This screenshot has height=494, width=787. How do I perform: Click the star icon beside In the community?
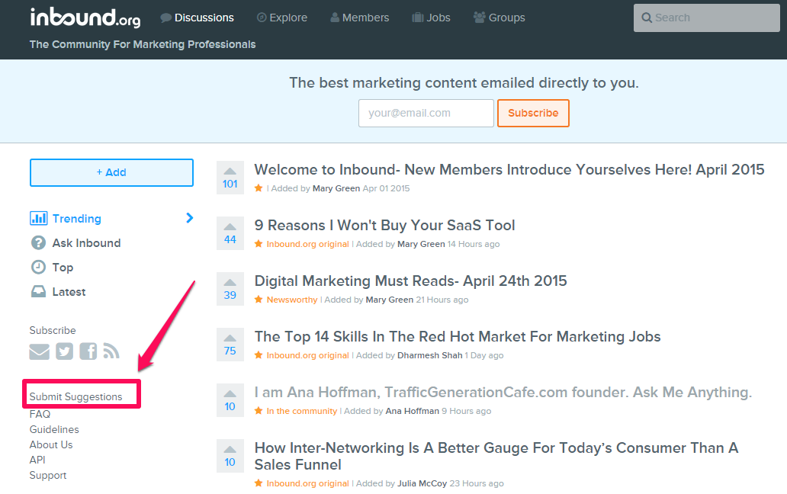click(259, 411)
